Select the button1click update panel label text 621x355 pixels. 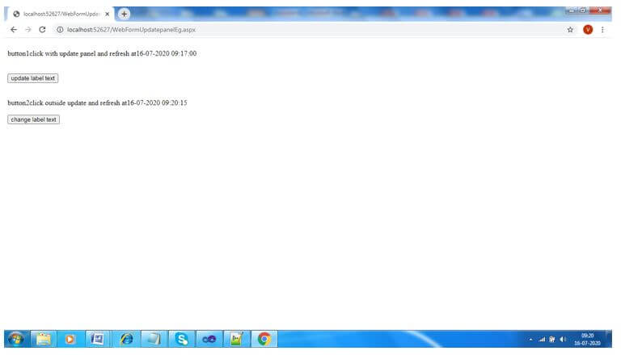pos(102,53)
